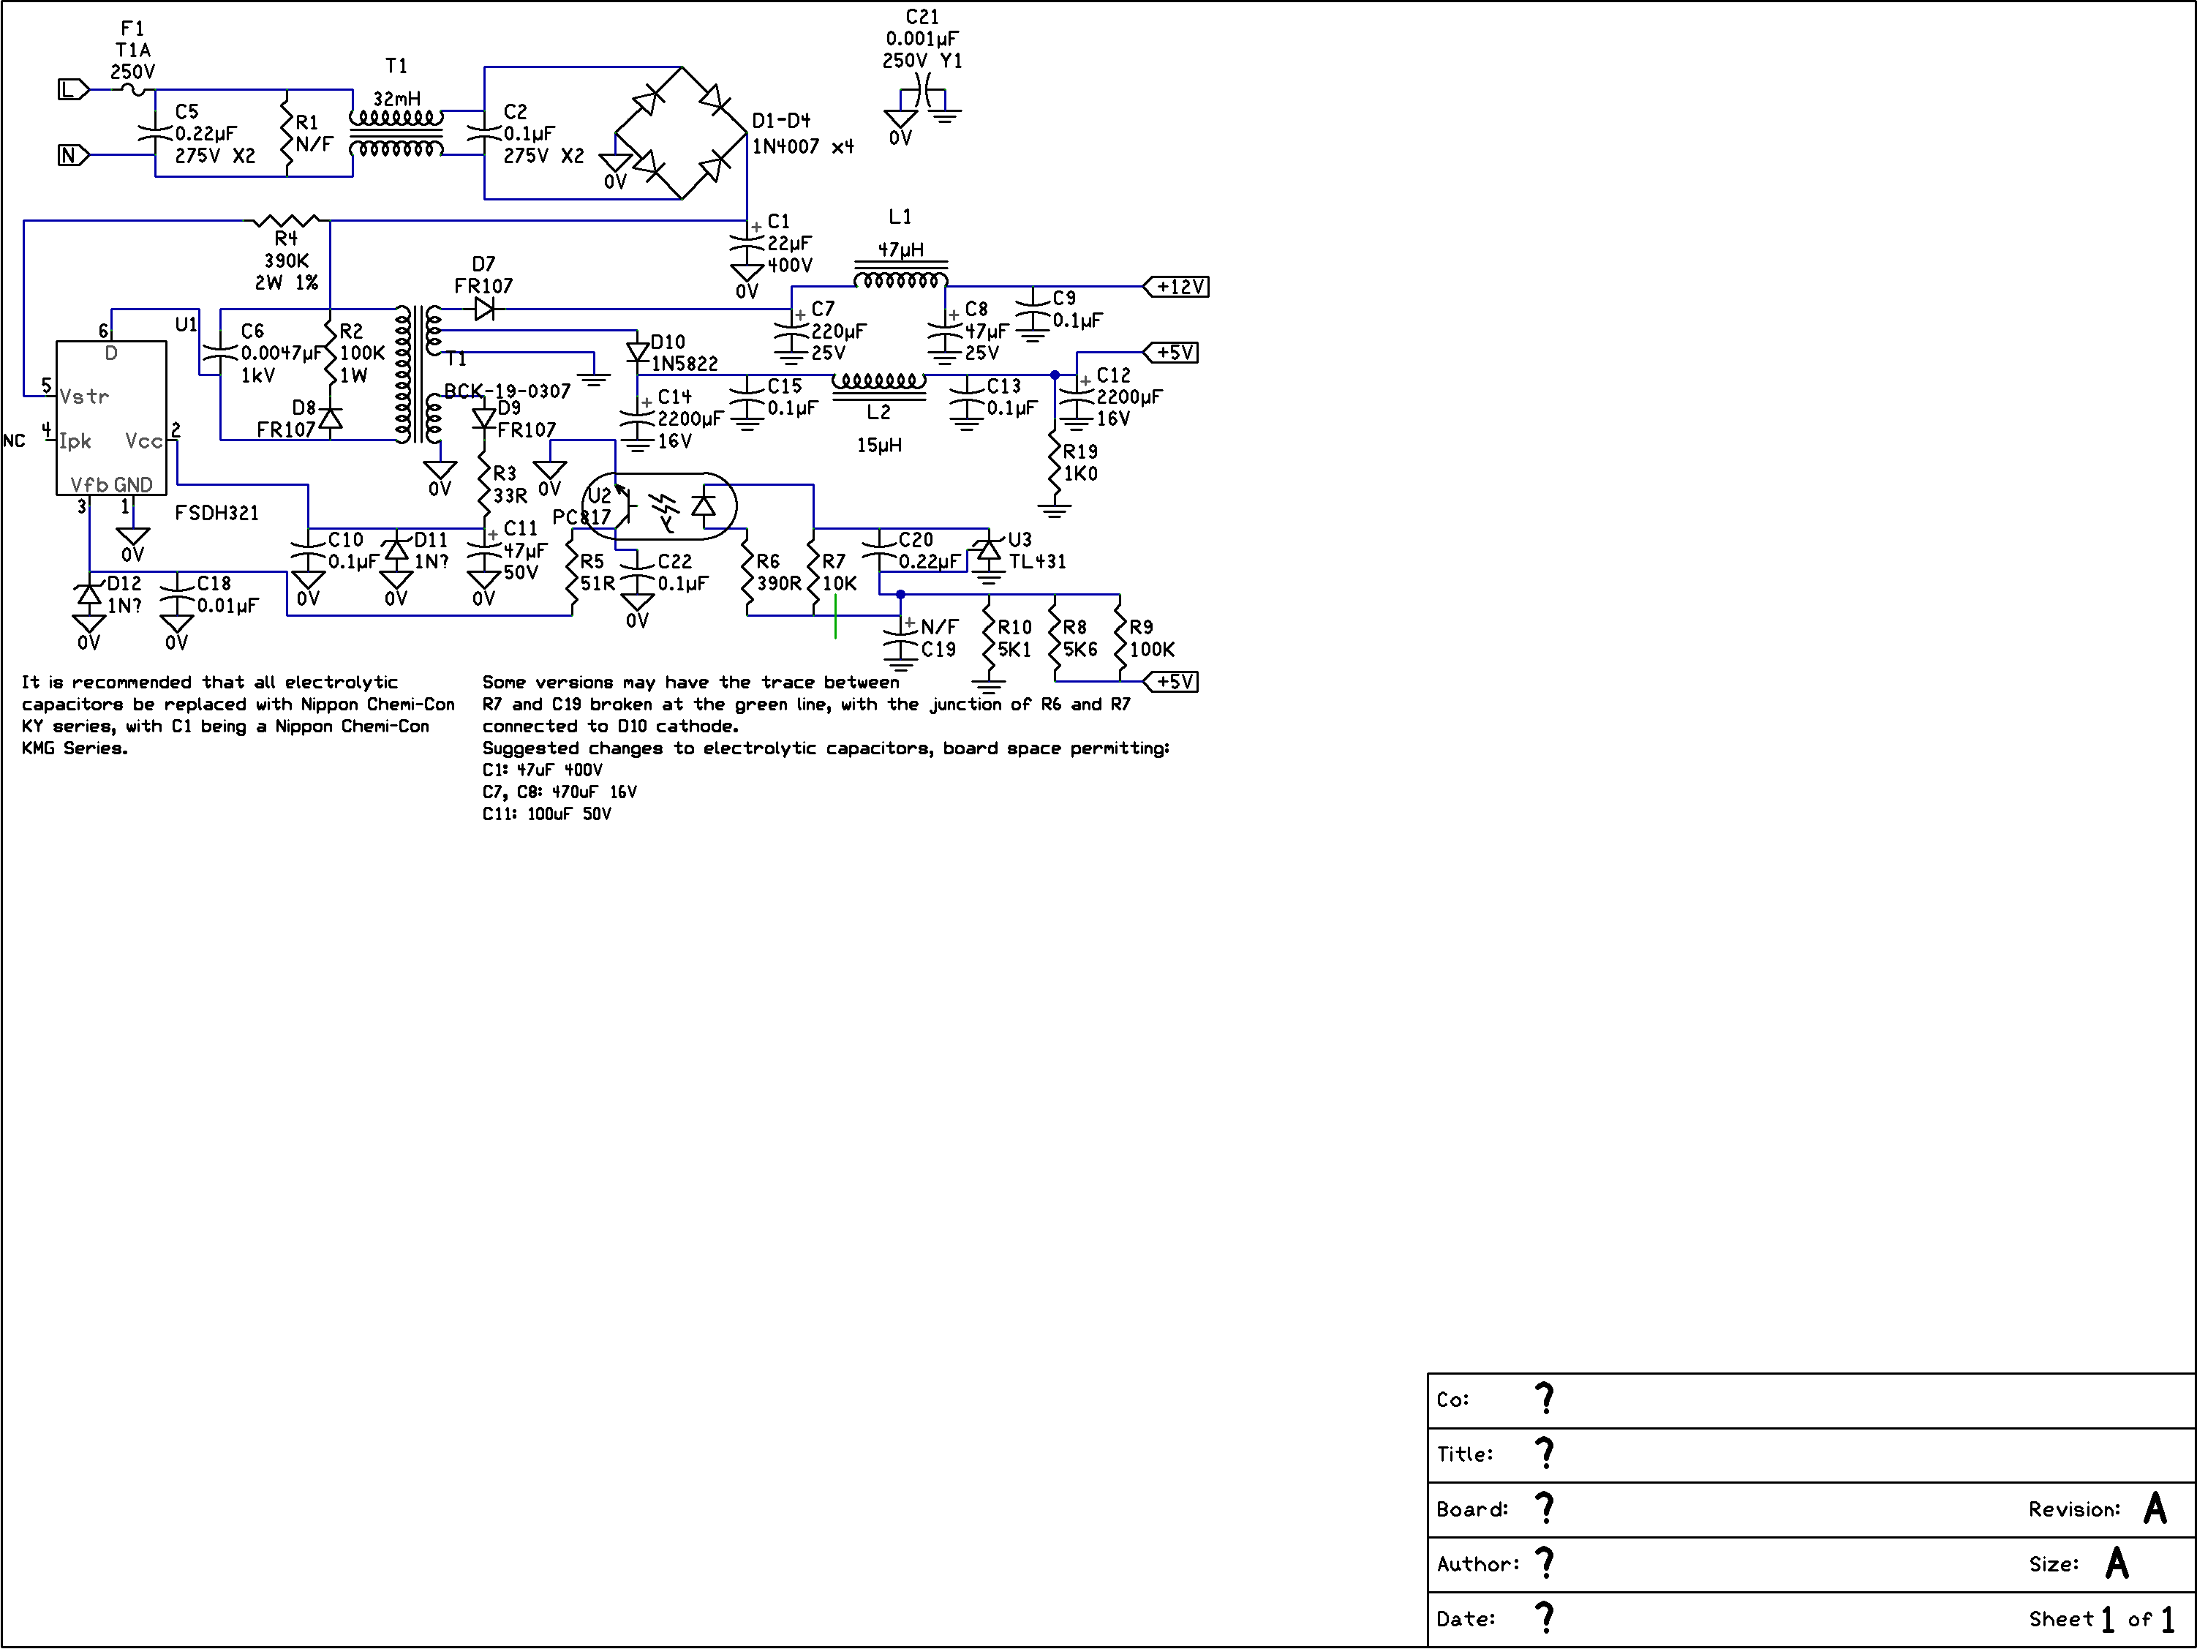The width and height of the screenshot is (2197, 1649).
Task: Select the L2 15µH inductor symbol
Action: click(879, 386)
